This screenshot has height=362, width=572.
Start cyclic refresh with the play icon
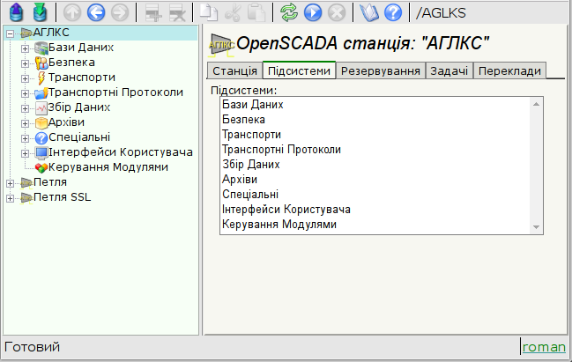click(x=312, y=12)
